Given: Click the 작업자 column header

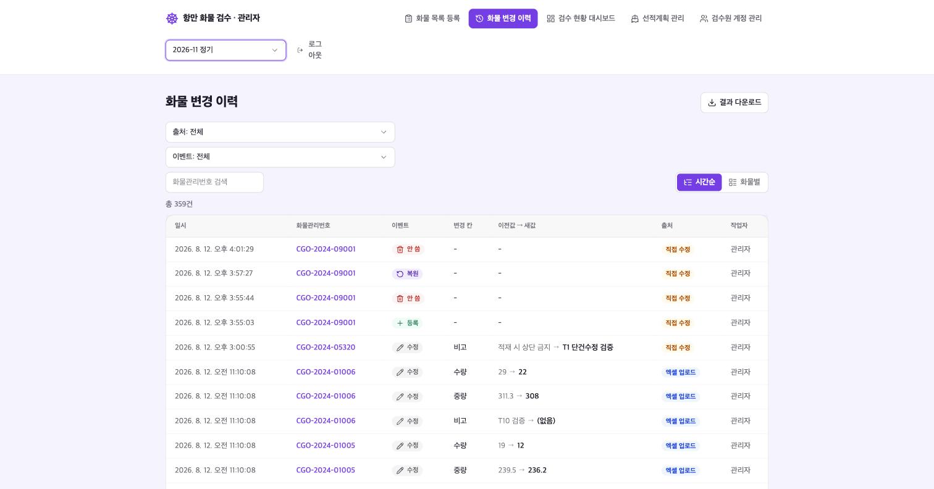Looking at the screenshot, I should (739, 226).
